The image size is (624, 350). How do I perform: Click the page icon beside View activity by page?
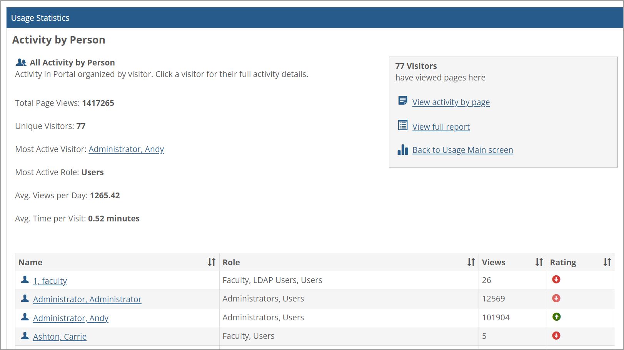(402, 100)
